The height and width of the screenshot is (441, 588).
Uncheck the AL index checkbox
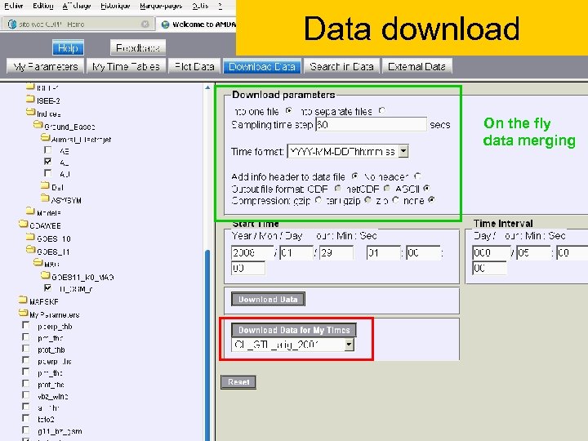coord(47,161)
